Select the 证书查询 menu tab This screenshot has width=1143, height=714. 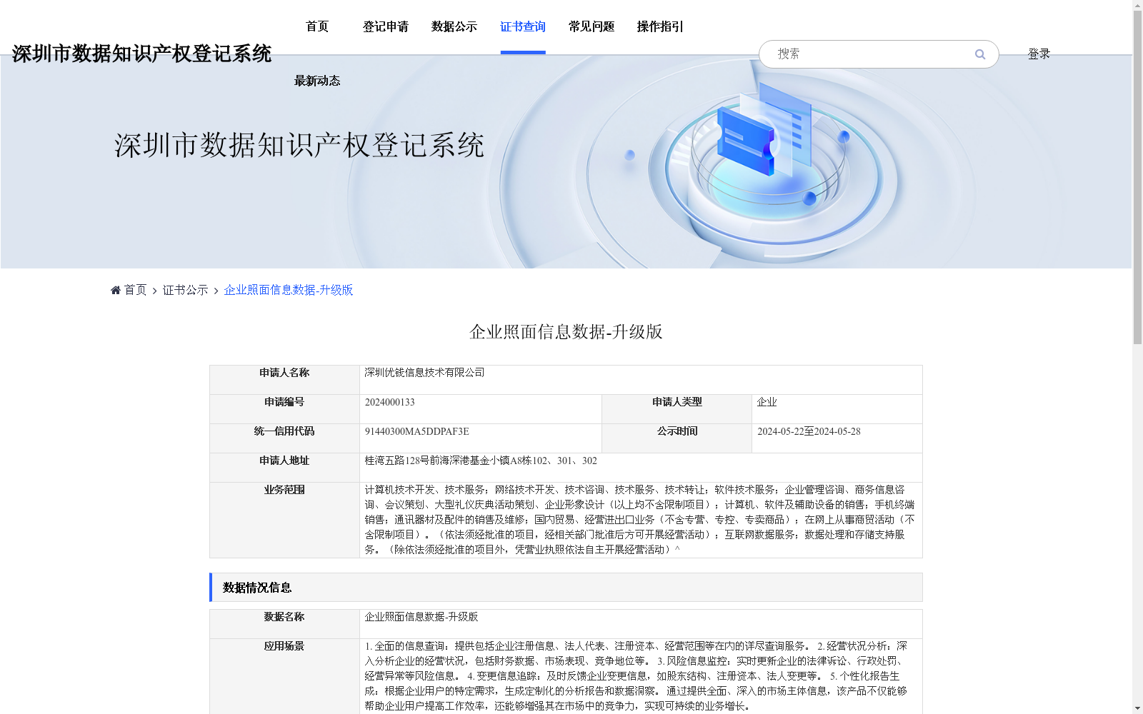coord(523,26)
